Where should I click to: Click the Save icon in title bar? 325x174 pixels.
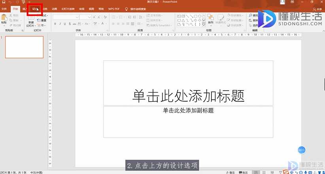(4, 2)
